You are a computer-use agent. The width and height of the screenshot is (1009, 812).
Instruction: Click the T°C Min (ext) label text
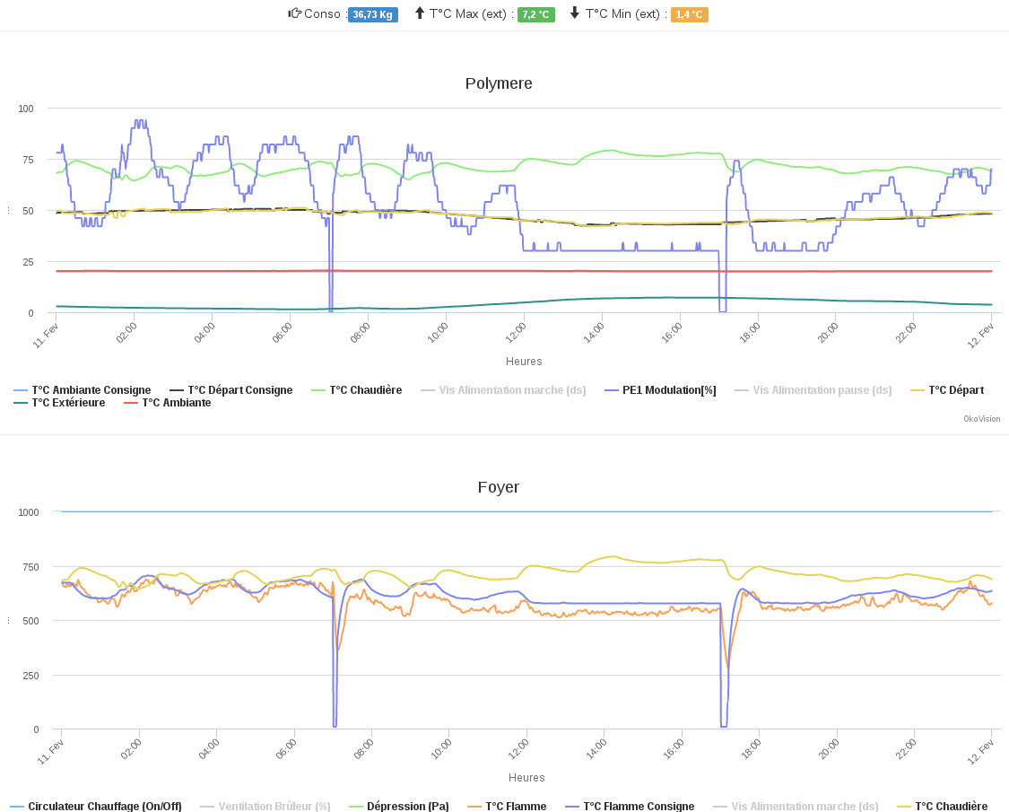click(626, 13)
